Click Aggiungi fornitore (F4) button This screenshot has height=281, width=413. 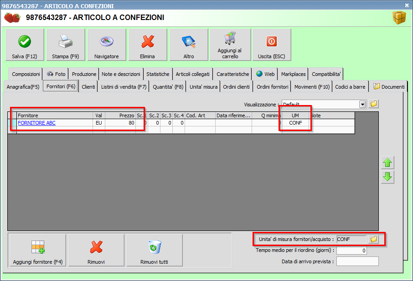pyautogui.click(x=38, y=250)
